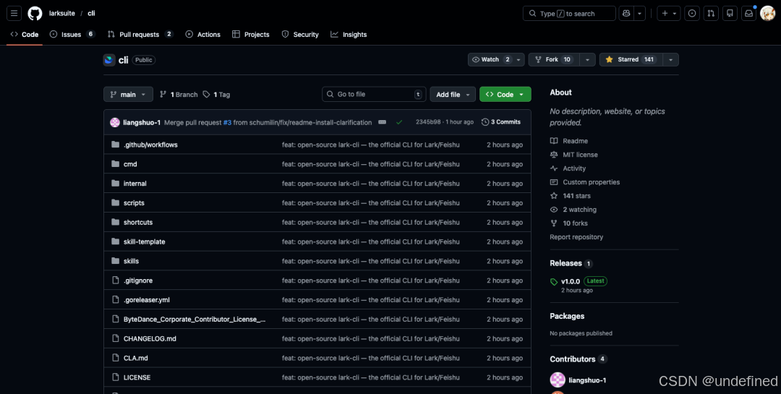Click the cli repository avatar icon
This screenshot has height=394, width=781.
click(109, 60)
